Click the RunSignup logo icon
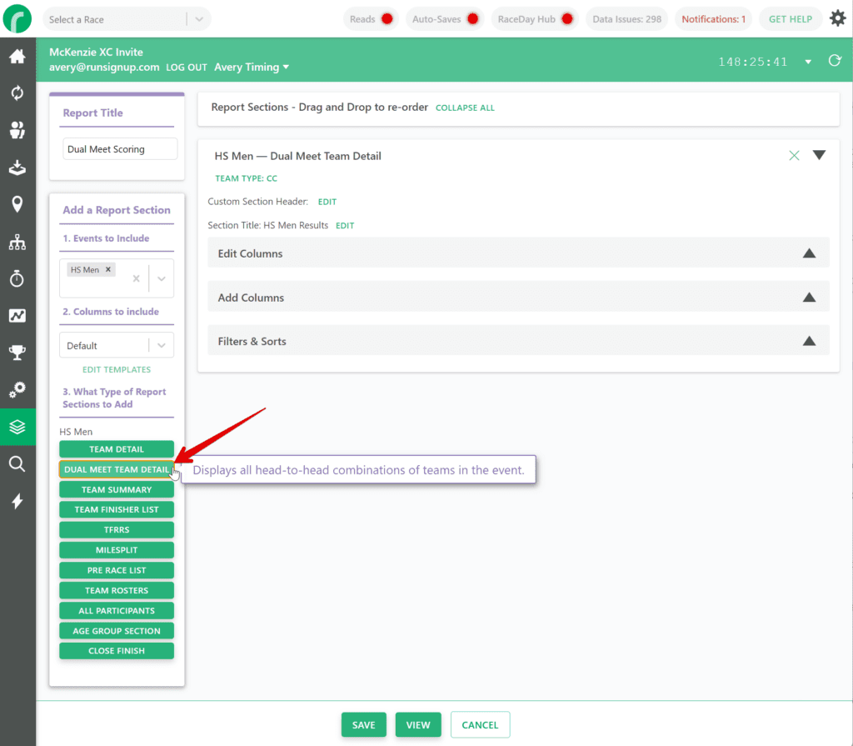 click(17, 18)
